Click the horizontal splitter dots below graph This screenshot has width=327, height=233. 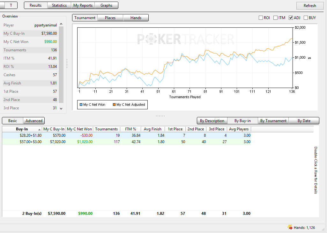click(x=160, y=116)
